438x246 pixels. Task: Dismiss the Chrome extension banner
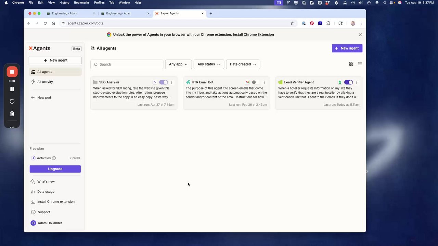tap(360, 35)
